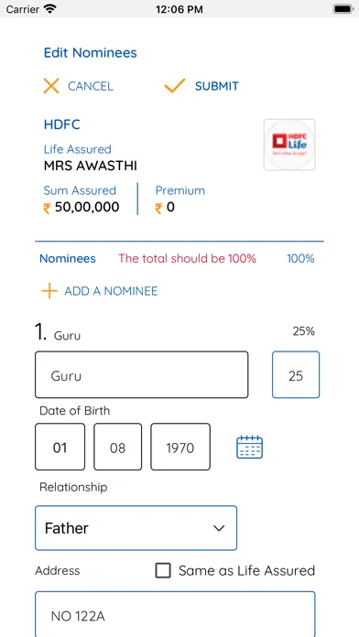This screenshot has width=359, height=637.
Task: Open the Relationship dropdown showing Father
Action: pyautogui.click(x=136, y=528)
